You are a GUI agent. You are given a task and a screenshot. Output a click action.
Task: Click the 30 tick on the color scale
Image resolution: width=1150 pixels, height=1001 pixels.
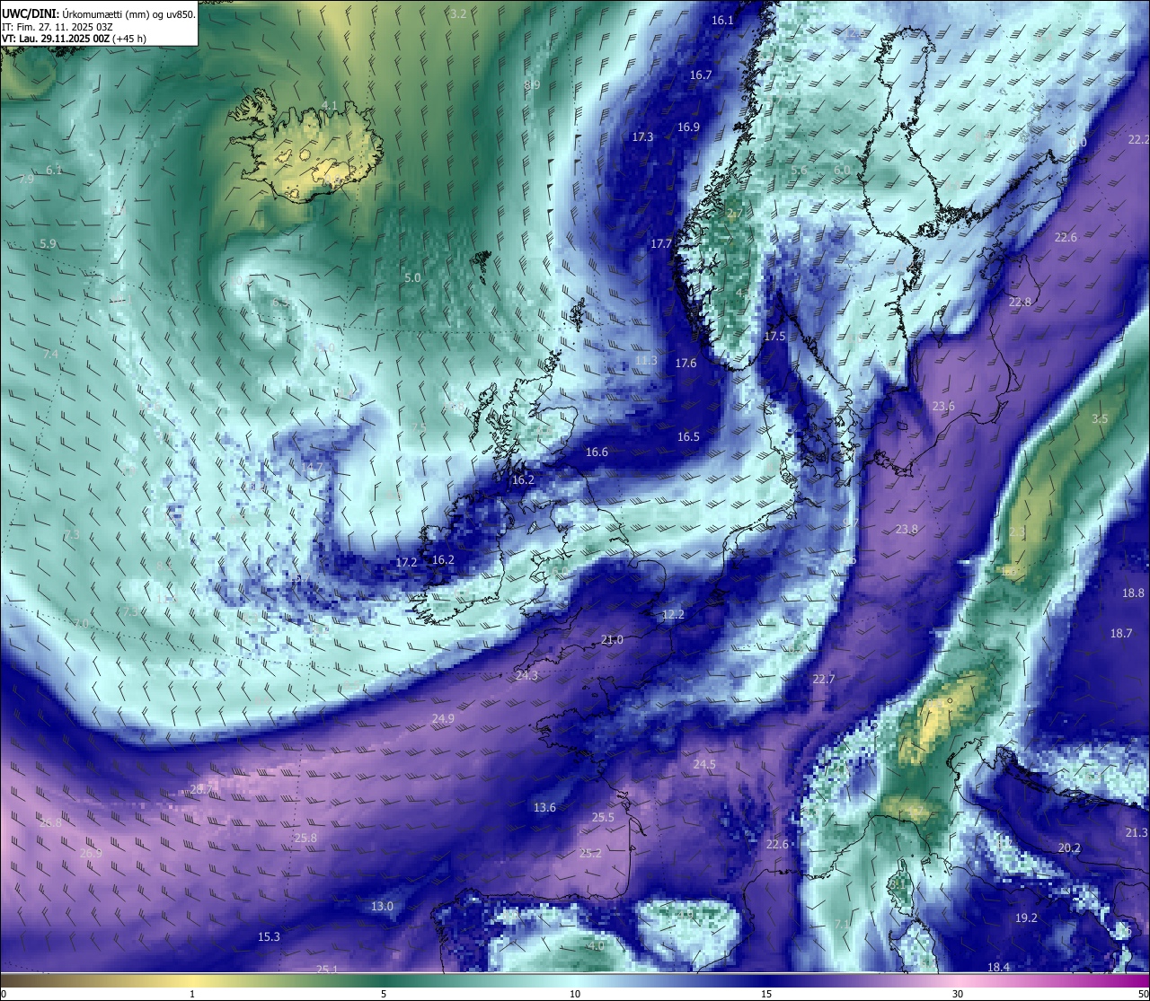tap(958, 994)
